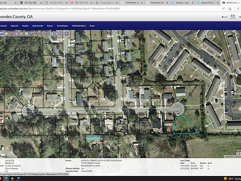
Task: Switch to the FinishPartial browser tab
Action: tap(132, 3)
